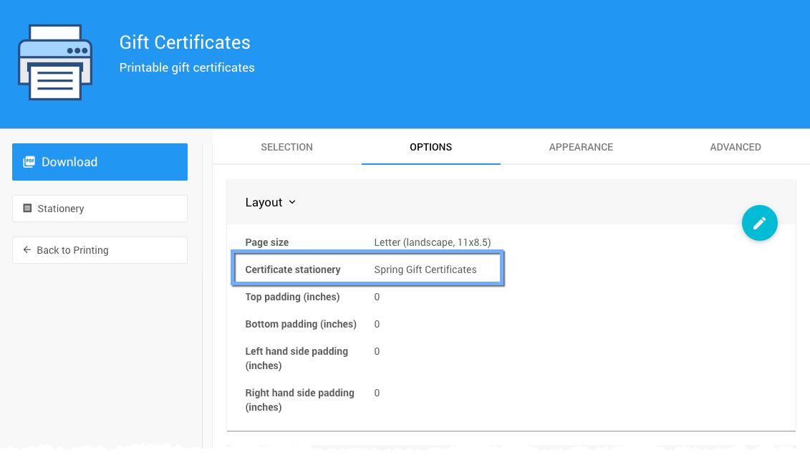Click the printer icon in the header

pos(55,62)
